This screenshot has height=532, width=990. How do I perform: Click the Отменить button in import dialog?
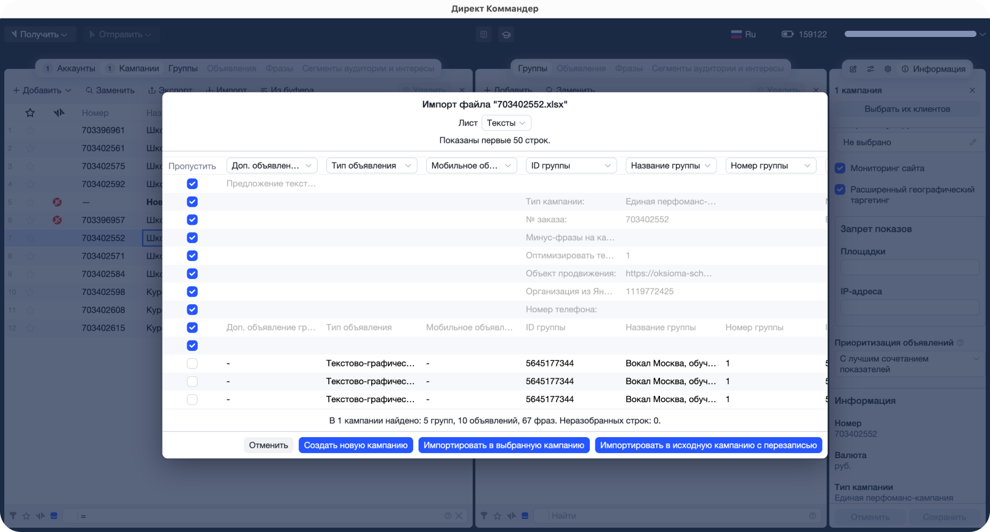(x=268, y=445)
